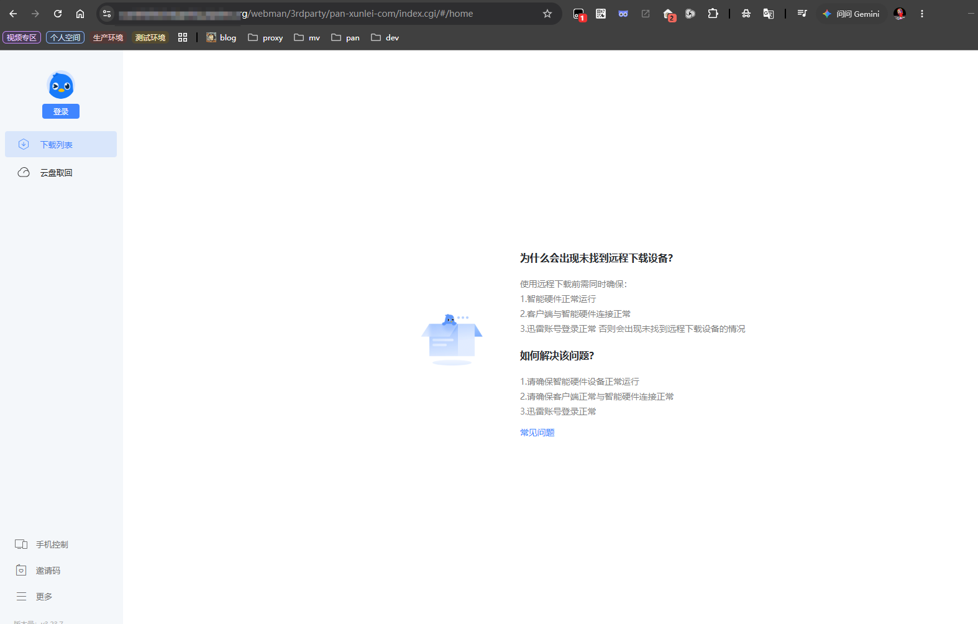Screen dimensions: 978x624
Task: Click the extension icon with red badge 1
Action: (x=578, y=14)
